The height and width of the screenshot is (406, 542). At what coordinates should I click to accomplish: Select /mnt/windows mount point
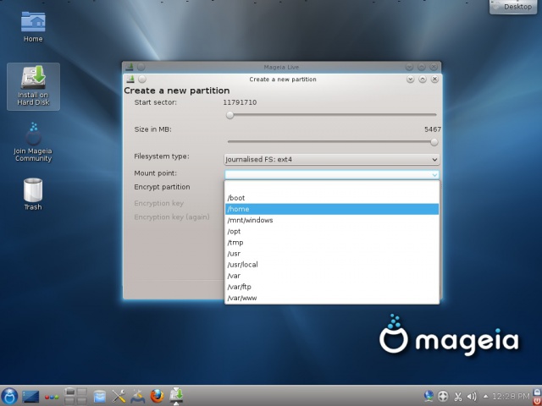point(332,220)
